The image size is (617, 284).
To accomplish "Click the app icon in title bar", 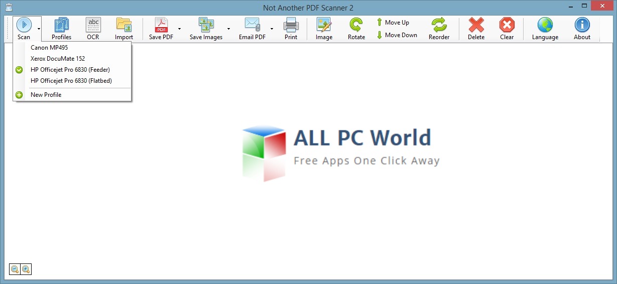I will coord(9,8).
